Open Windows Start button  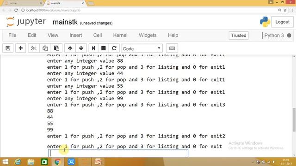click(5, 162)
